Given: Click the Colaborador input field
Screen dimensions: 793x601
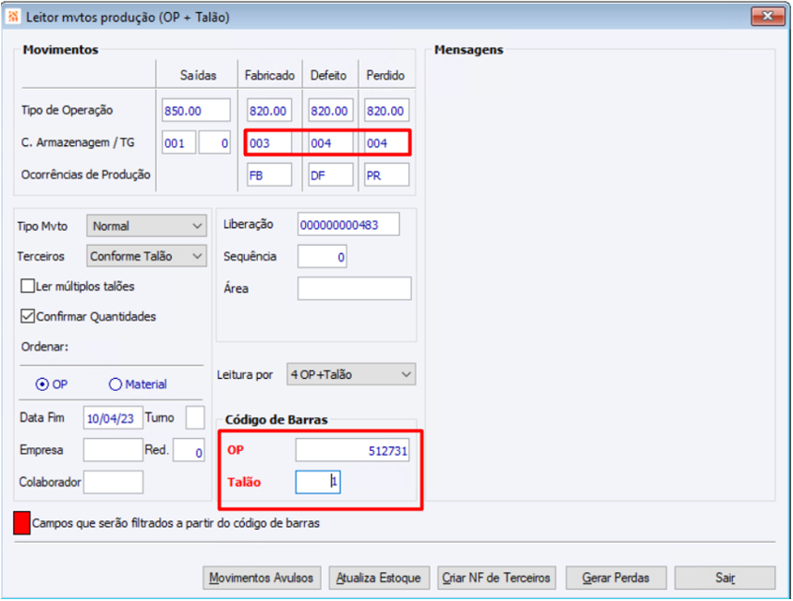Looking at the screenshot, I should click(114, 482).
